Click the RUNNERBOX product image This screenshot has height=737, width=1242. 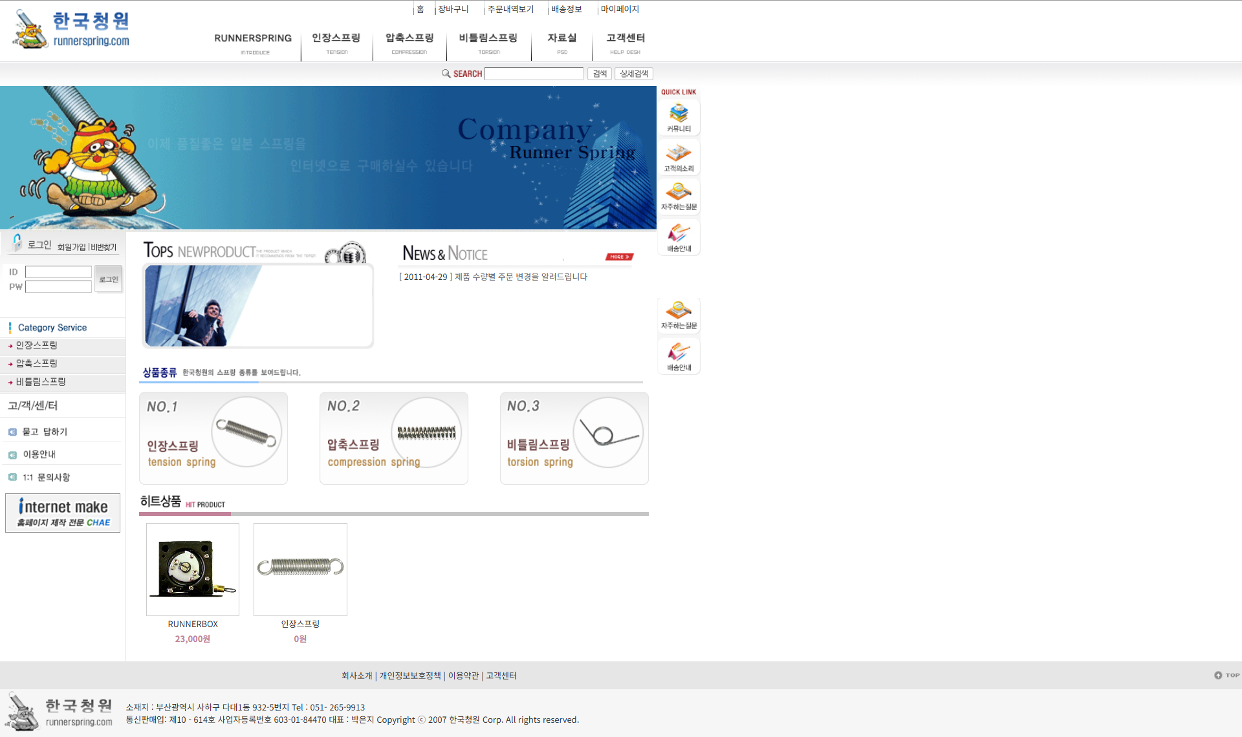(x=193, y=570)
